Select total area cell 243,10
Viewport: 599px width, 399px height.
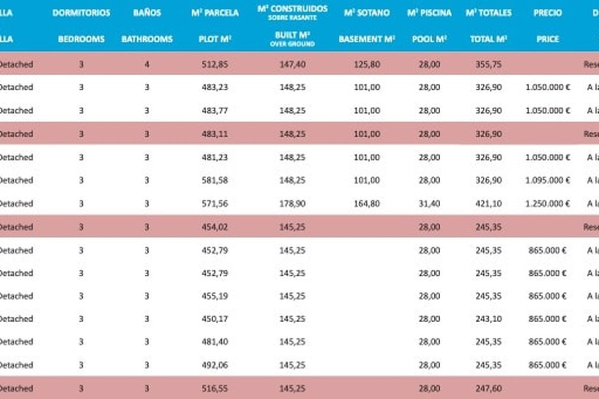(x=488, y=319)
